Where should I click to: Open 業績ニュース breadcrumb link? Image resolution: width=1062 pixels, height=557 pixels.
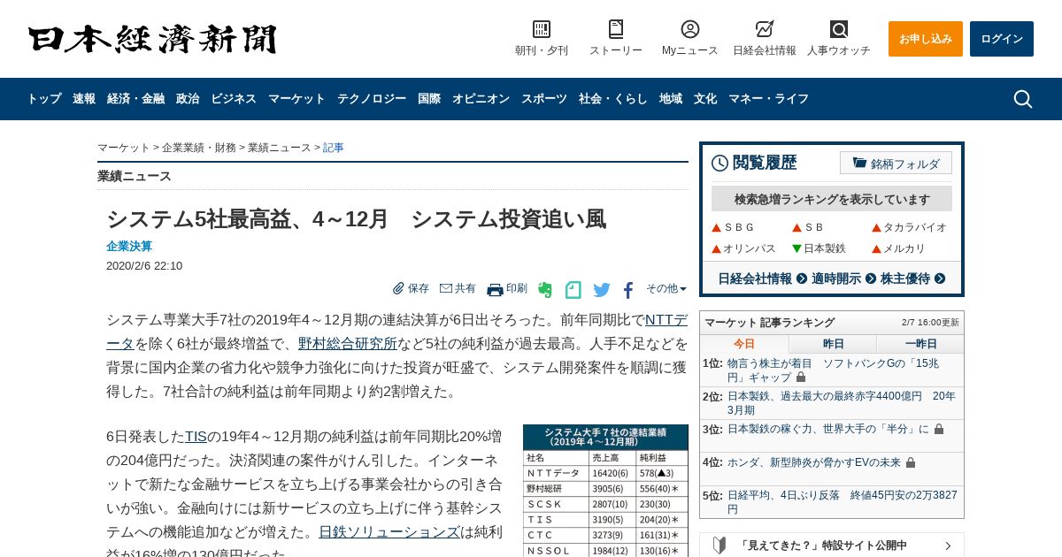coord(280,148)
